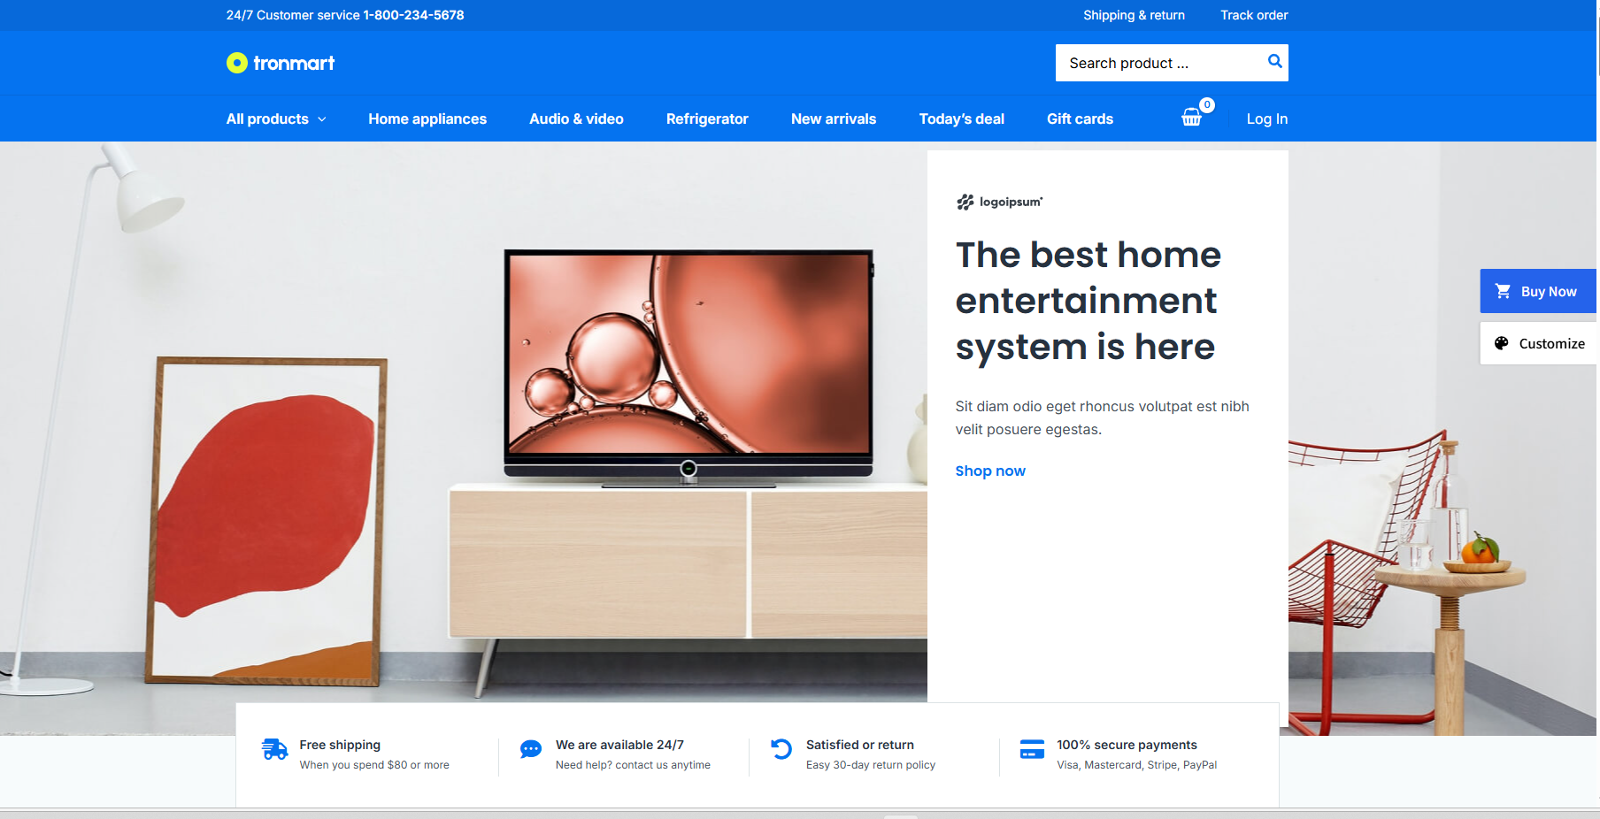Screen dimensions: 1600x819
Task: Click 'Free shipping' heading text
Action: [340, 745]
